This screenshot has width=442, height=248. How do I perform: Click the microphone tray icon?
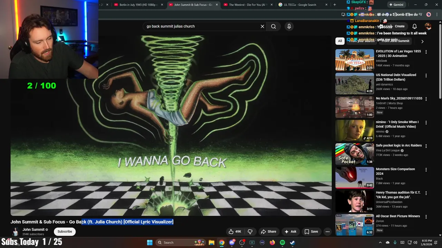395,242
